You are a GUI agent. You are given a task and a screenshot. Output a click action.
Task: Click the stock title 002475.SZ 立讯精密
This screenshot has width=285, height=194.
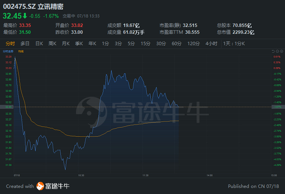point(33,6)
